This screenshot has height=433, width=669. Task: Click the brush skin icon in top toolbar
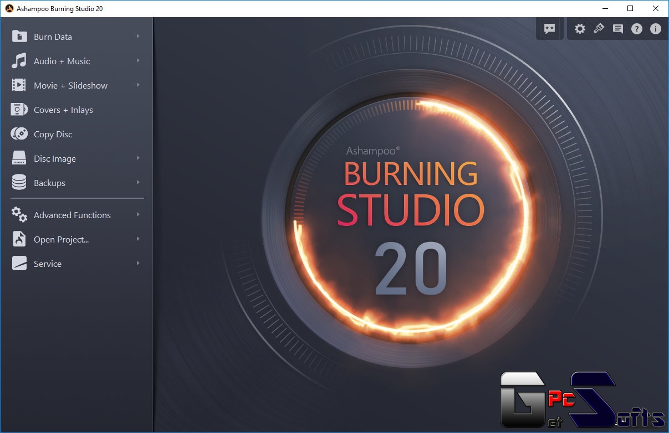[599, 29]
